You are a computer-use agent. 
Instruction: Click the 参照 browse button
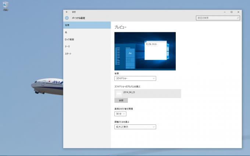(x=121, y=101)
